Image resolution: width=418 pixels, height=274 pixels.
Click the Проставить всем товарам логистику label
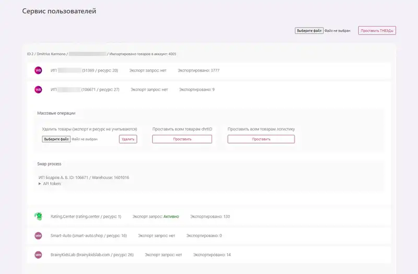(x=261, y=129)
